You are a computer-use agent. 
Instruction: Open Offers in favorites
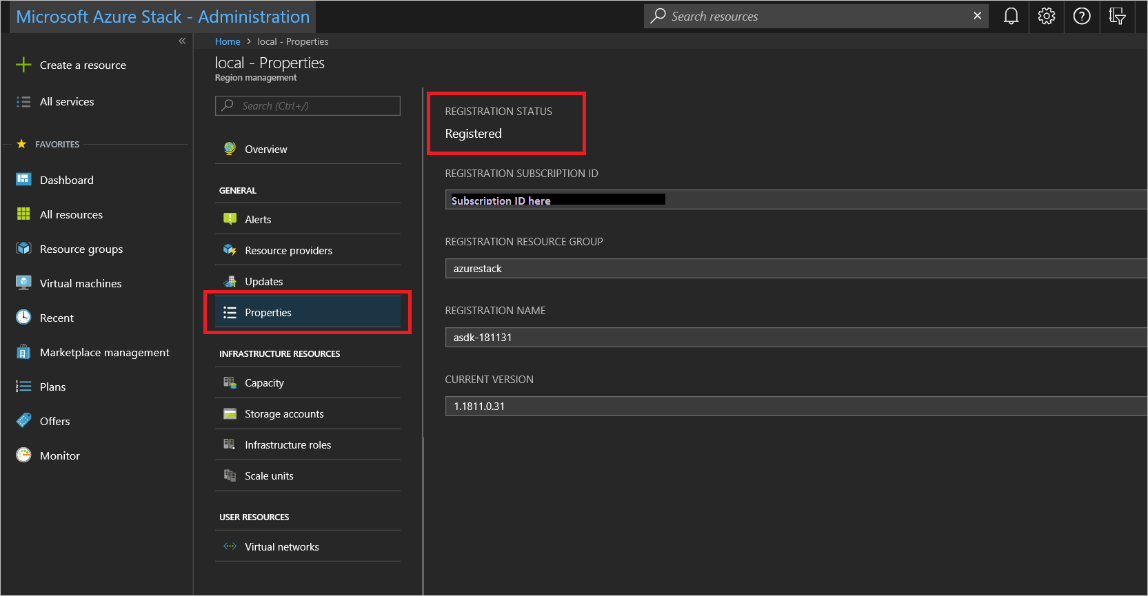(54, 422)
